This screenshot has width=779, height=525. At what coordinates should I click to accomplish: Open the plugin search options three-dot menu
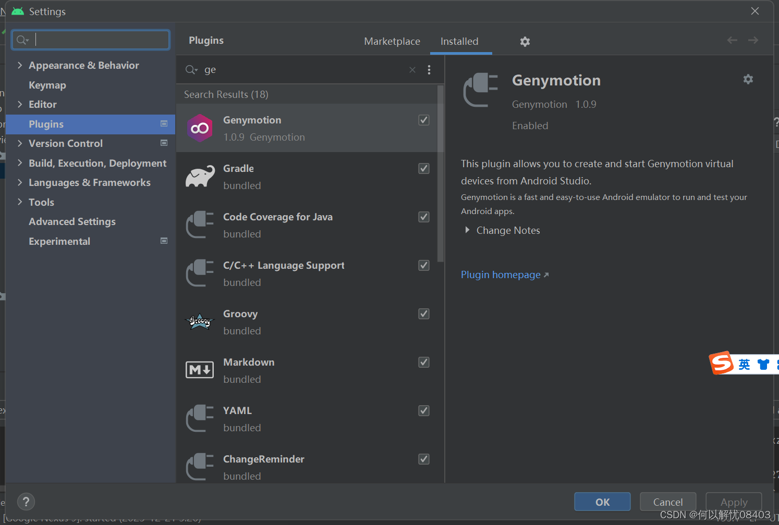coord(429,70)
